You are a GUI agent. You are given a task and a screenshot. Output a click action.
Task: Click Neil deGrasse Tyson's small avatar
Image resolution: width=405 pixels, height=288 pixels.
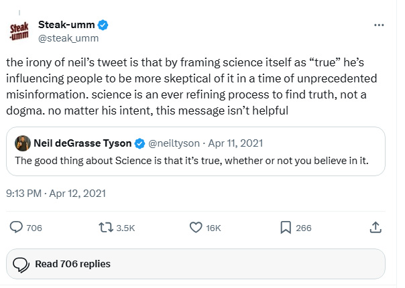coord(21,143)
